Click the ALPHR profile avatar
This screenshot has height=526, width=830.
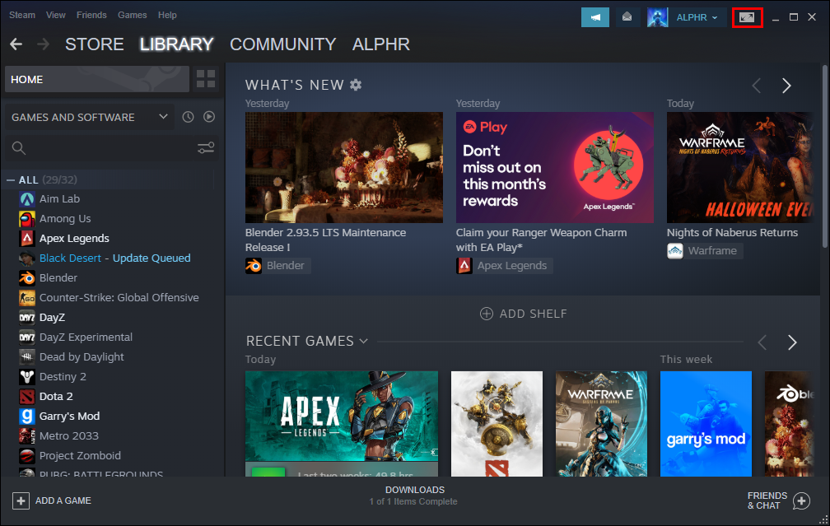[657, 17]
